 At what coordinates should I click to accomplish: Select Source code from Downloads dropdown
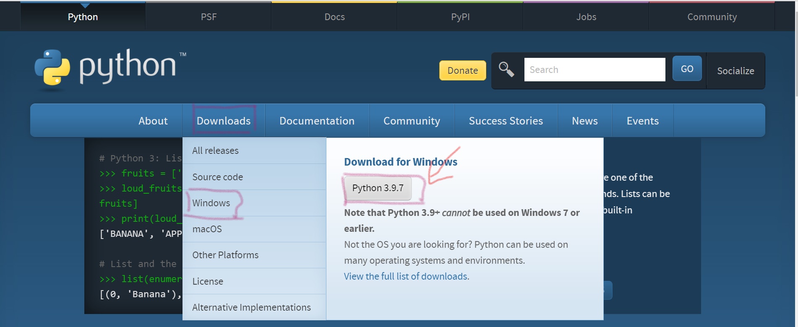click(x=254, y=177)
